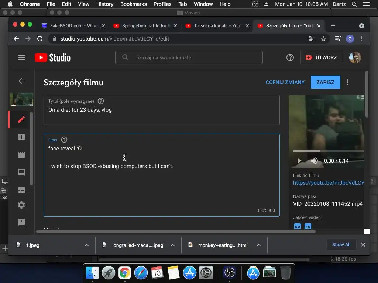Bookmark the page with the star icon
The height and width of the screenshot is (283, 378).
tap(323, 39)
